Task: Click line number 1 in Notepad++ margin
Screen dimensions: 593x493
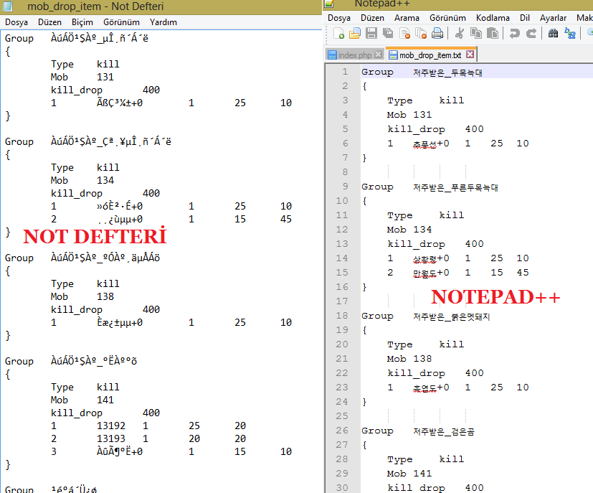Action: [x=345, y=72]
